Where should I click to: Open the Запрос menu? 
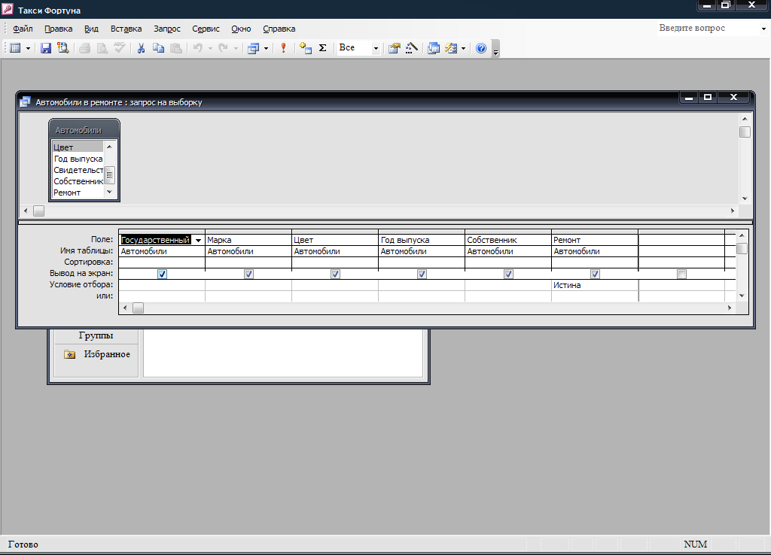coord(166,29)
